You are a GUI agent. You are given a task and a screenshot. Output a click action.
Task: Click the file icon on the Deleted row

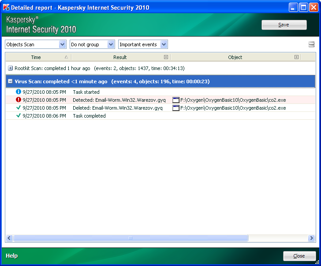[x=176, y=108]
